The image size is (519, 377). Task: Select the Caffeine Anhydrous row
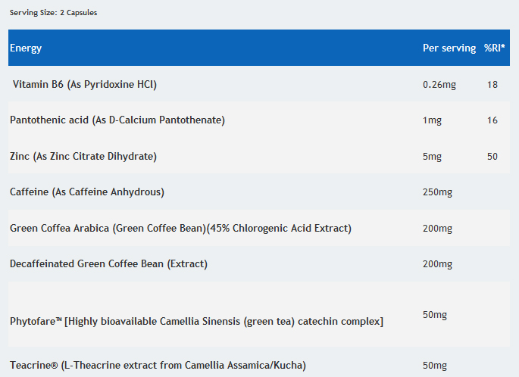[x=87, y=192]
